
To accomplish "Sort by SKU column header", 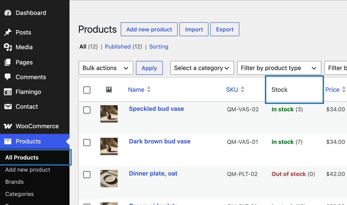I will point(232,90).
